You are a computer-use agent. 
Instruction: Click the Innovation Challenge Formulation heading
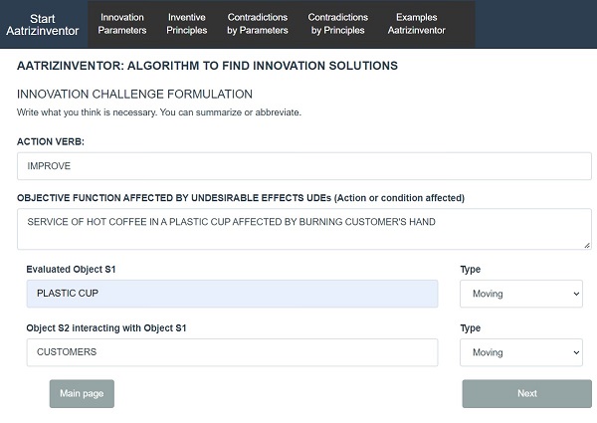[134, 95]
